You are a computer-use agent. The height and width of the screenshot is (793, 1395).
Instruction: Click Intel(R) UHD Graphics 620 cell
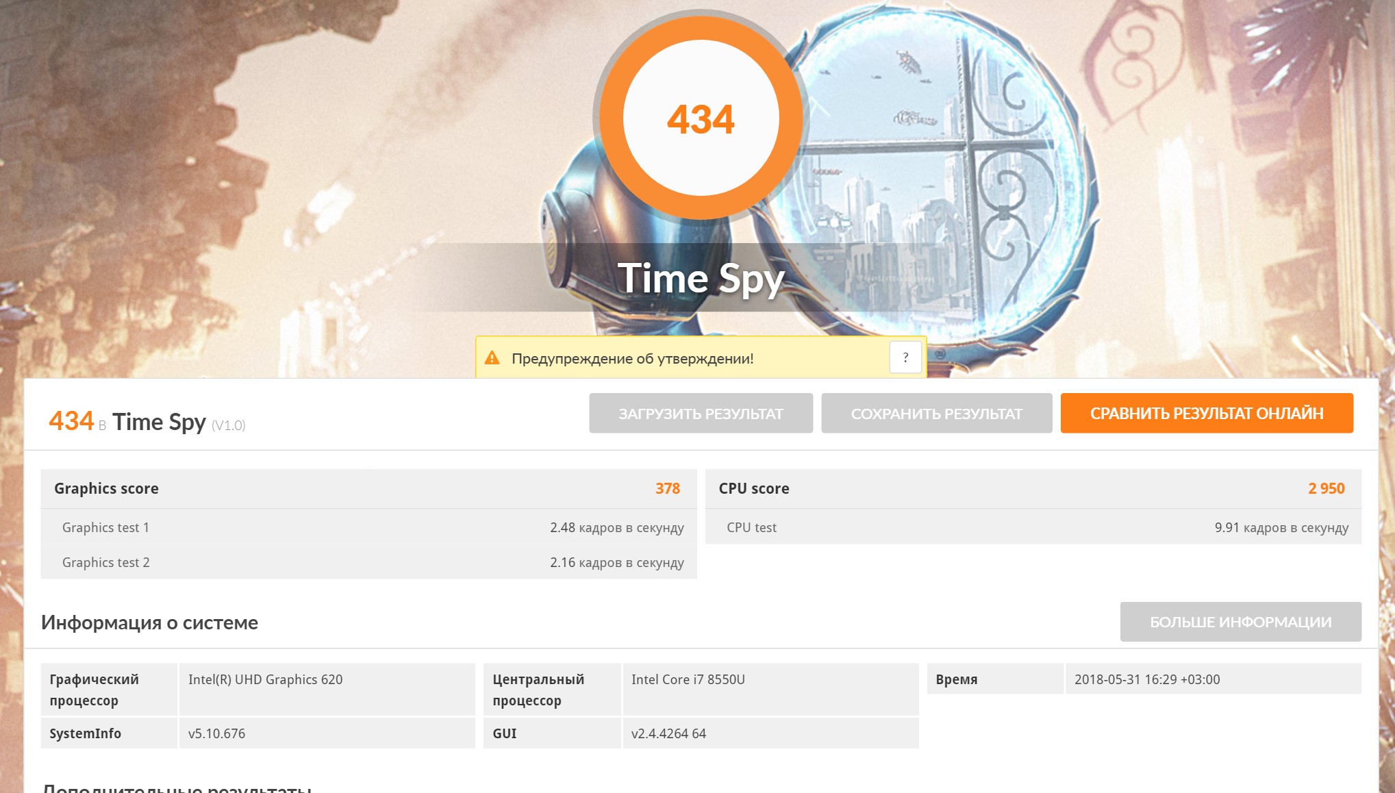coord(327,690)
